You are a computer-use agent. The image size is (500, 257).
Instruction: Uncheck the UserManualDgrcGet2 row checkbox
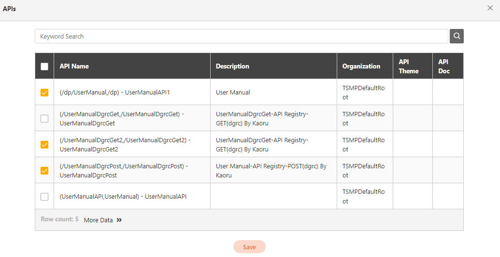click(44, 145)
